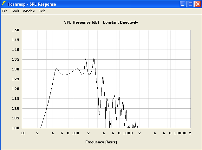Open the Window menu
Image resolution: width=202 pixels, height=150 pixels.
tap(29, 11)
